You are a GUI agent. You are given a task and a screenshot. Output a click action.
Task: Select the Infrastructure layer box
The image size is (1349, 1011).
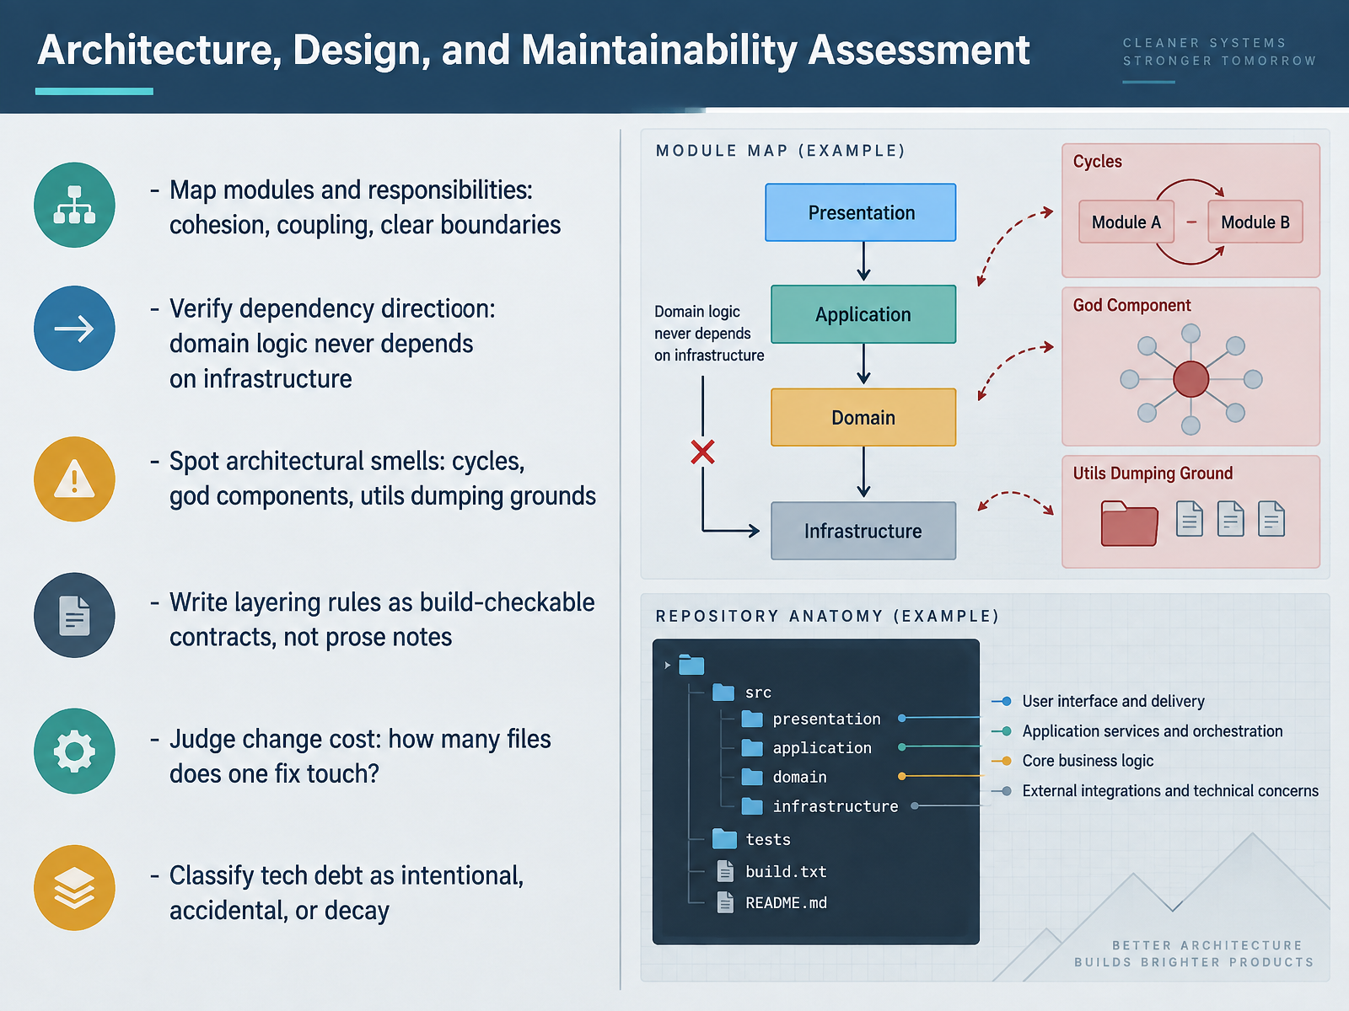(863, 531)
